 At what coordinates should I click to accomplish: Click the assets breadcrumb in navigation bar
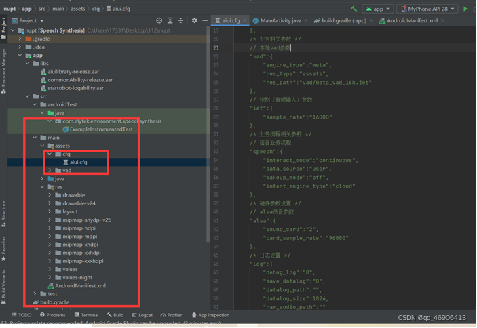tap(78, 9)
